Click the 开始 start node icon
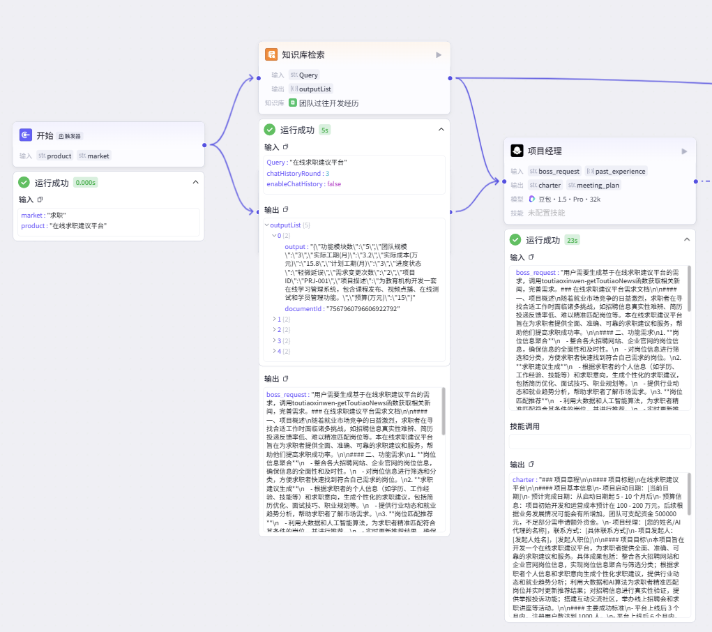712x632 pixels. click(x=25, y=135)
